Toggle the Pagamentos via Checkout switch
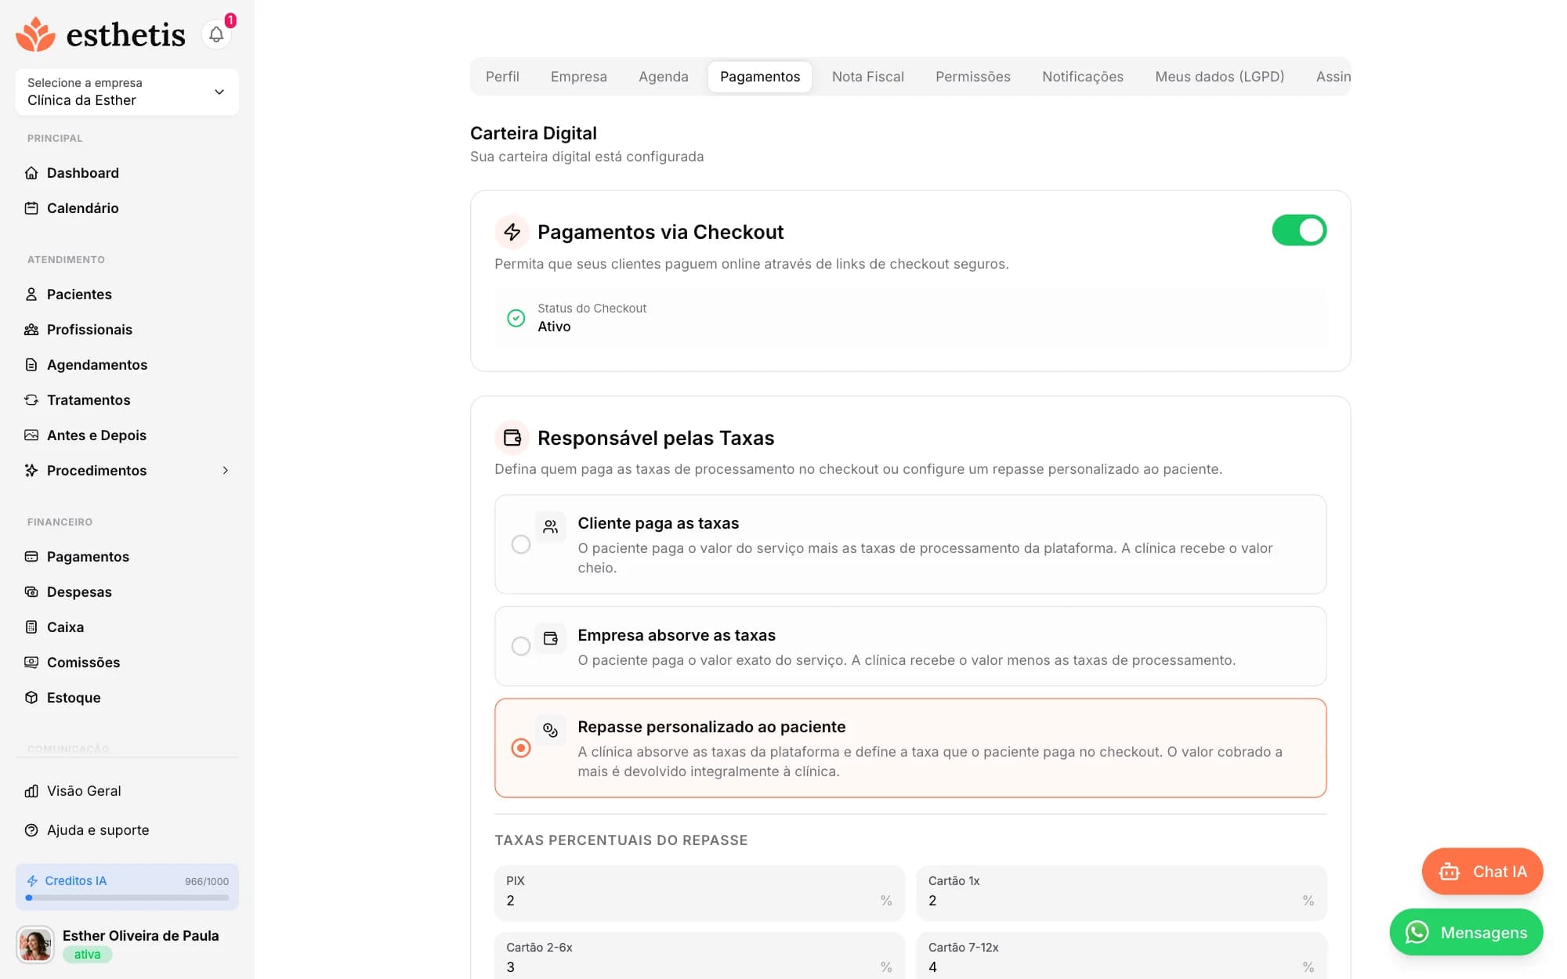The height and width of the screenshot is (979, 1567). pyautogui.click(x=1299, y=230)
